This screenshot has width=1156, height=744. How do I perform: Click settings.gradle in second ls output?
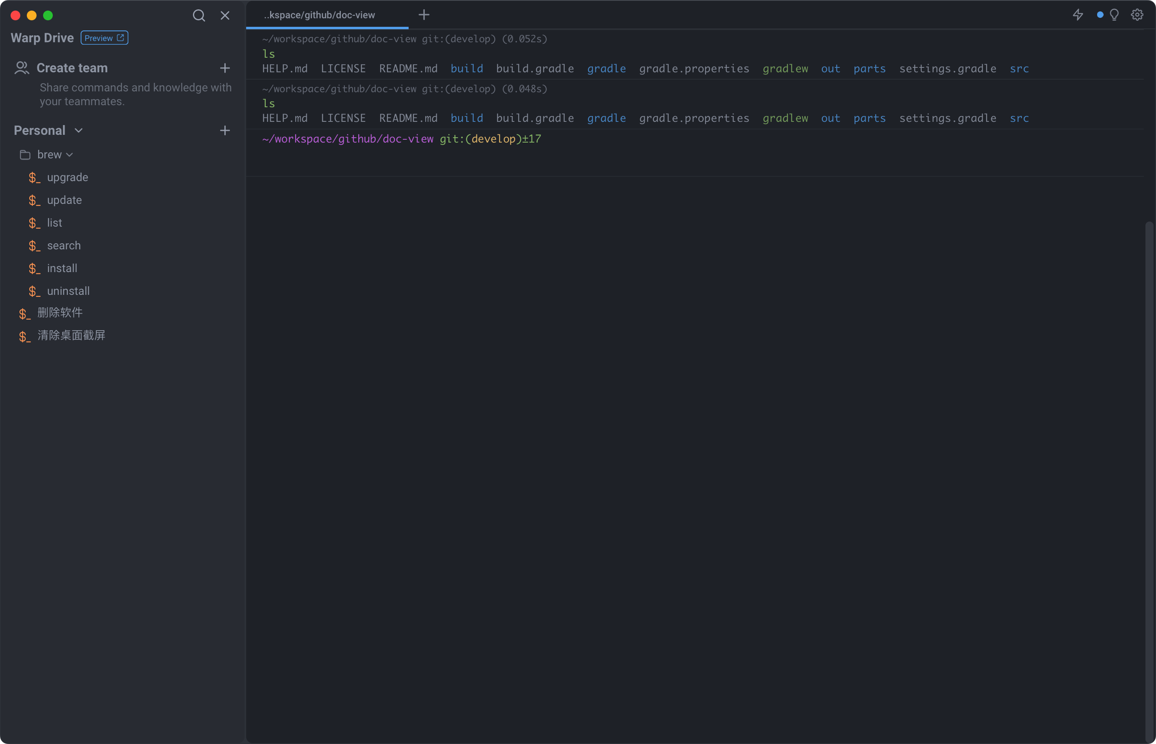[947, 118]
